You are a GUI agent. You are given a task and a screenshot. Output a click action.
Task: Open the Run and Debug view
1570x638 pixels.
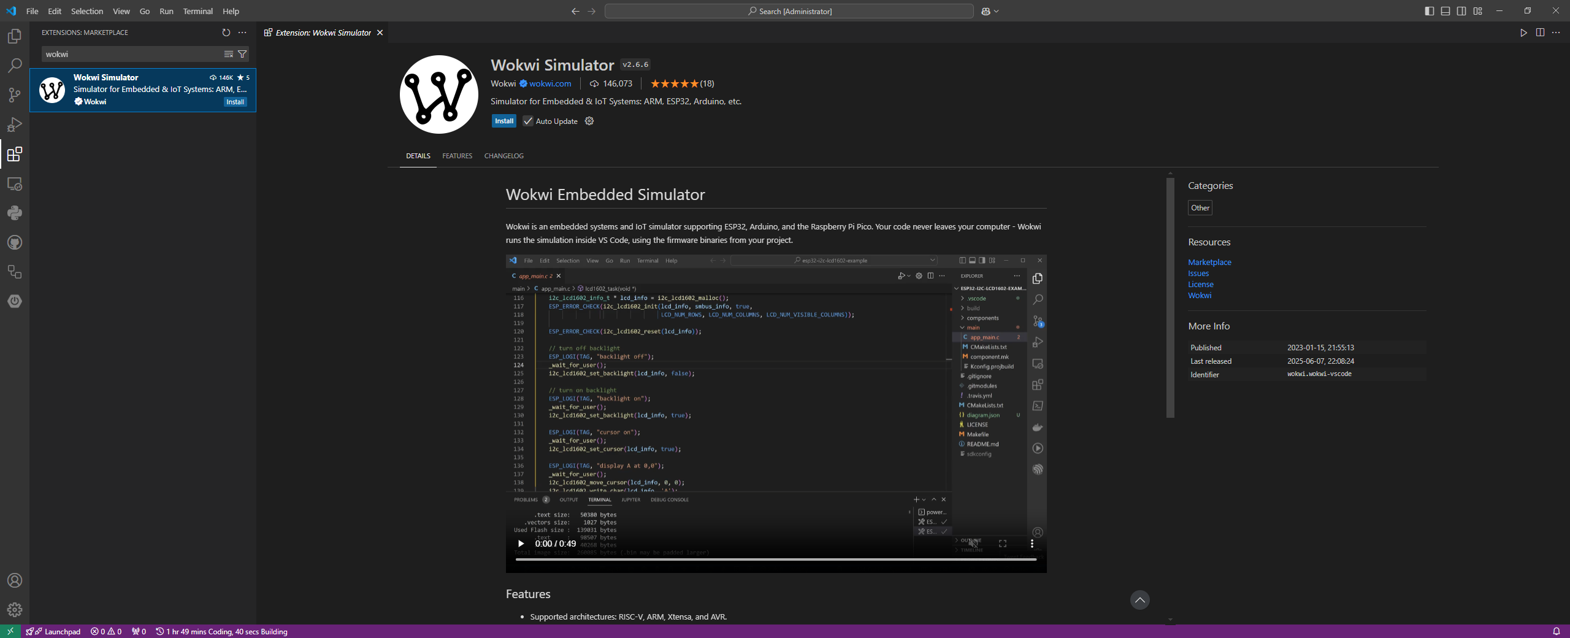[15, 124]
